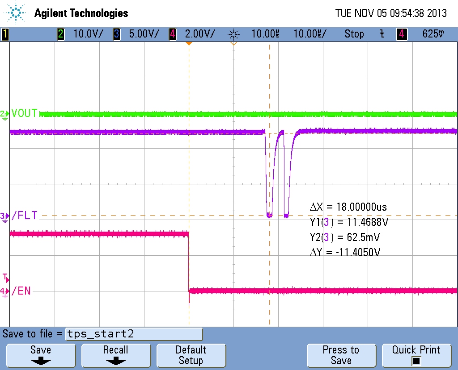Click the /EN waveform label
Image resolution: width=458 pixels, height=370 pixels.
pyautogui.click(x=21, y=291)
